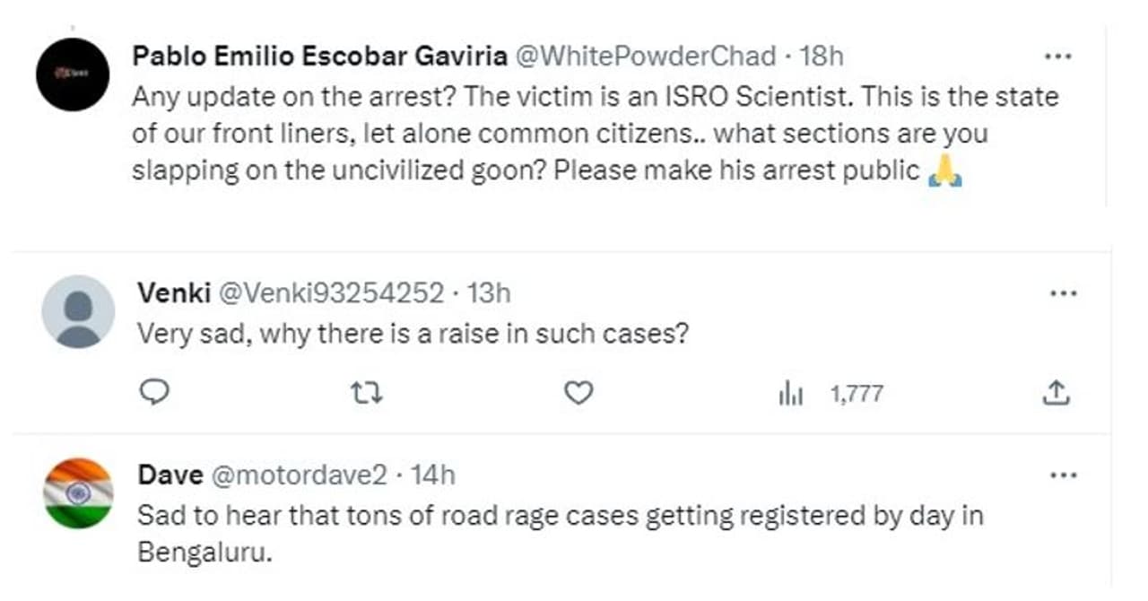Click Venki's default avatar
The height and width of the screenshot is (601, 1148).
78,311
